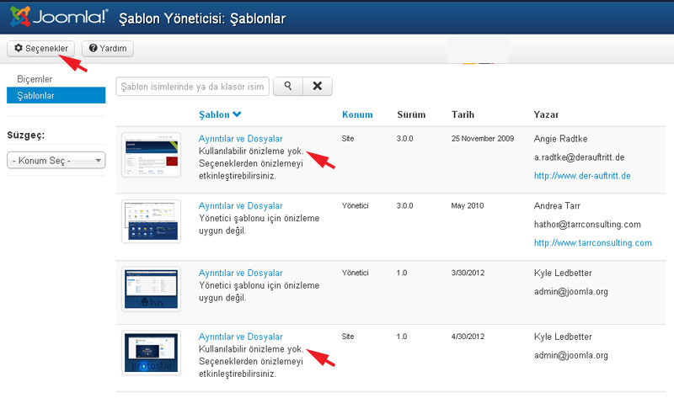Screen dimensions: 674x398
Task: Select Şablonlar sidebar item
Action: [x=56, y=95]
